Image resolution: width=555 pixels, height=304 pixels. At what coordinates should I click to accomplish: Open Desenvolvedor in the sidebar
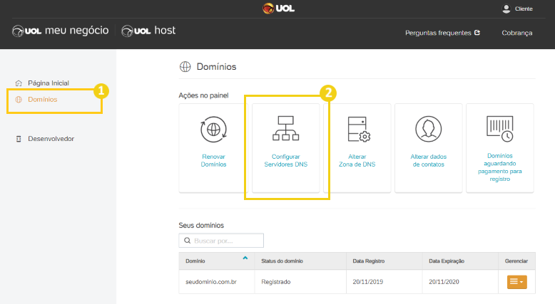click(x=51, y=139)
